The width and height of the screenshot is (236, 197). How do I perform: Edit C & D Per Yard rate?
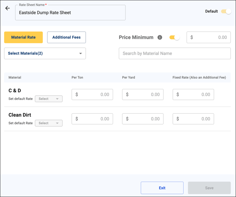(143, 95)
